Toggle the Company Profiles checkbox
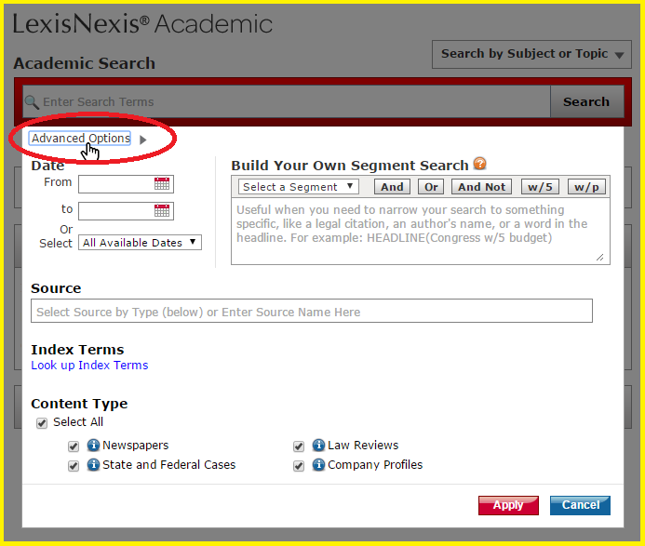Screen dimensions: 645x546 tap(299, 466)
